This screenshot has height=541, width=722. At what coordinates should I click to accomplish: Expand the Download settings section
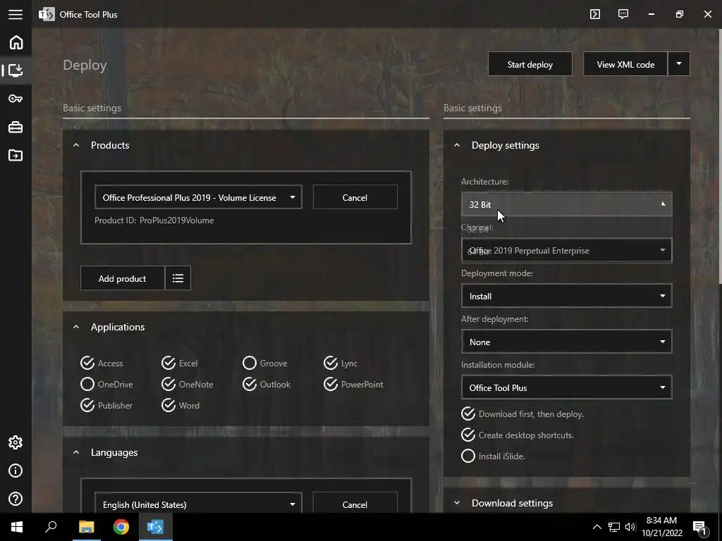(x=457, y=503)
